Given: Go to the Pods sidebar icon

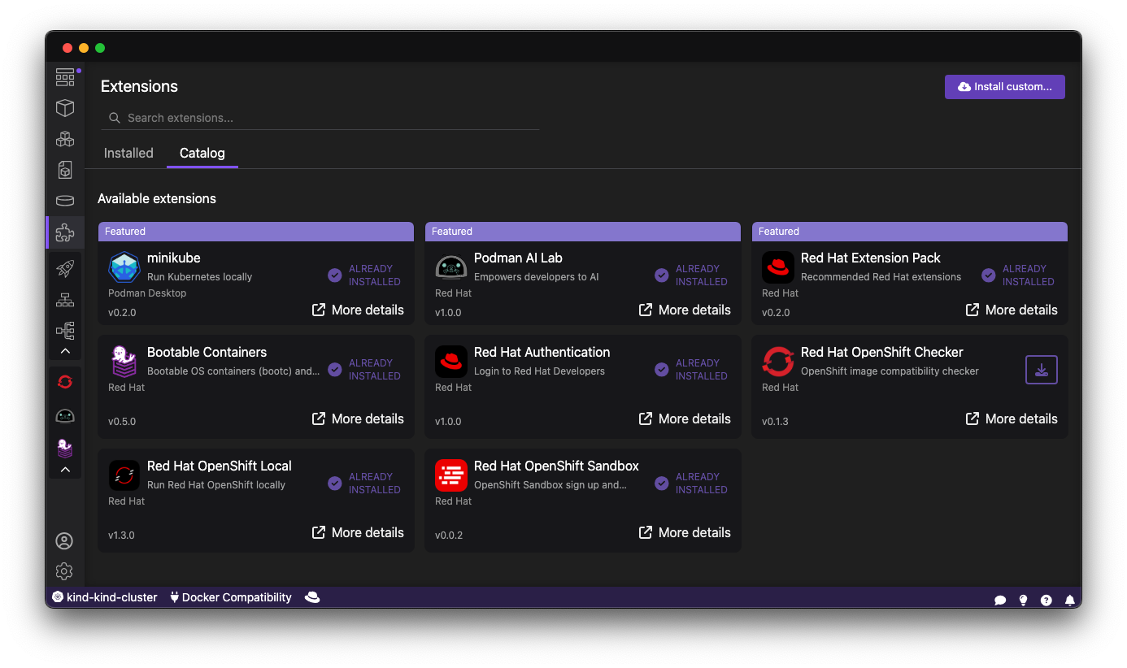Looking at the screenshot, I should pos(65,139).
